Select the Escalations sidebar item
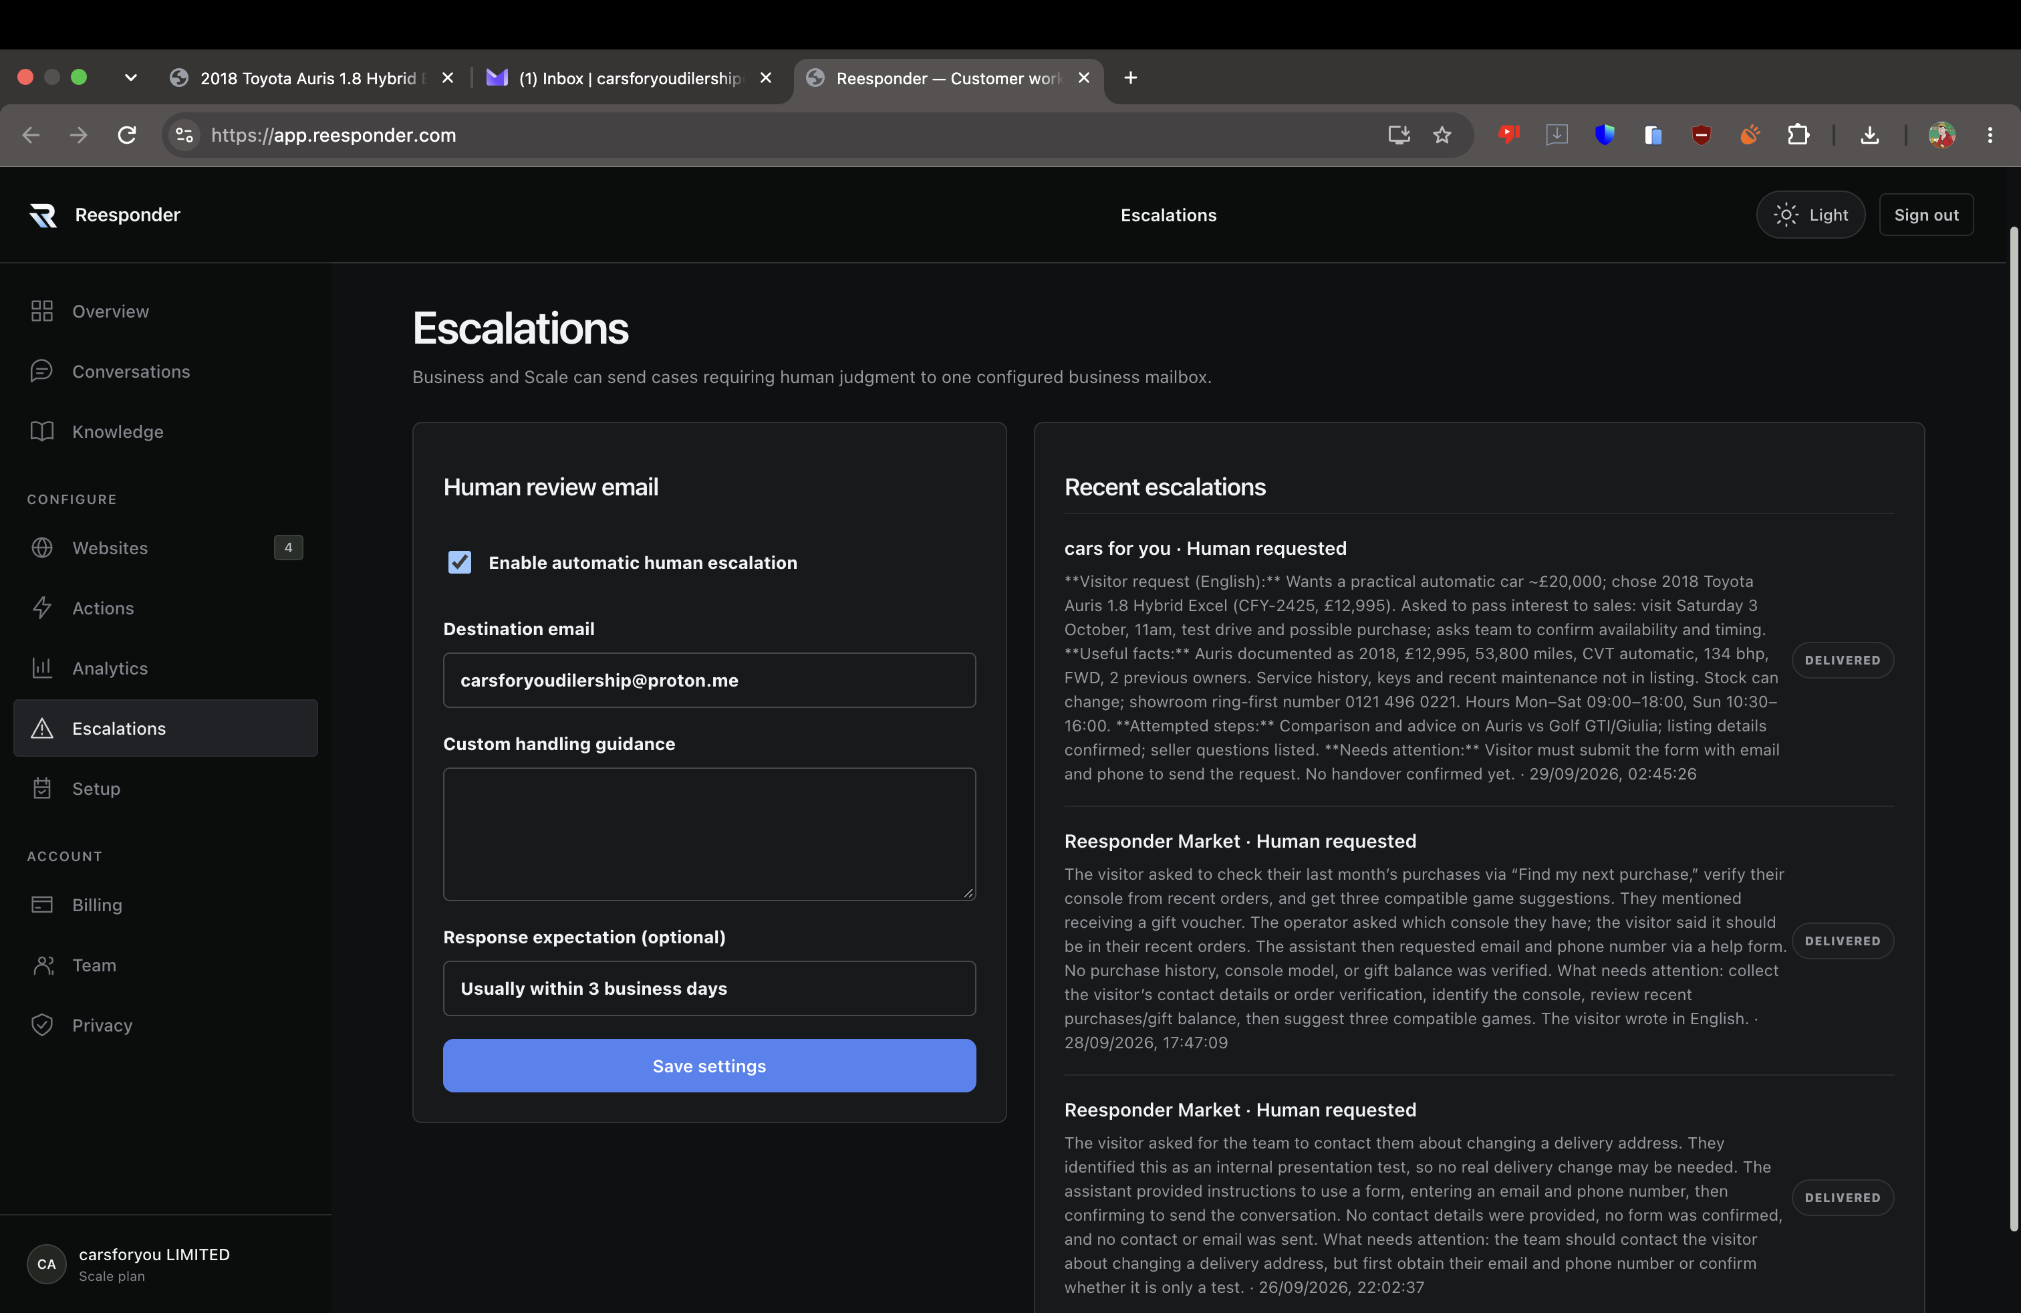2021x1313 pixels. [166, 728]
